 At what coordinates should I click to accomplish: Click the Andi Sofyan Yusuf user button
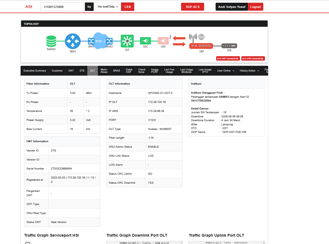(x=232, y=7)
